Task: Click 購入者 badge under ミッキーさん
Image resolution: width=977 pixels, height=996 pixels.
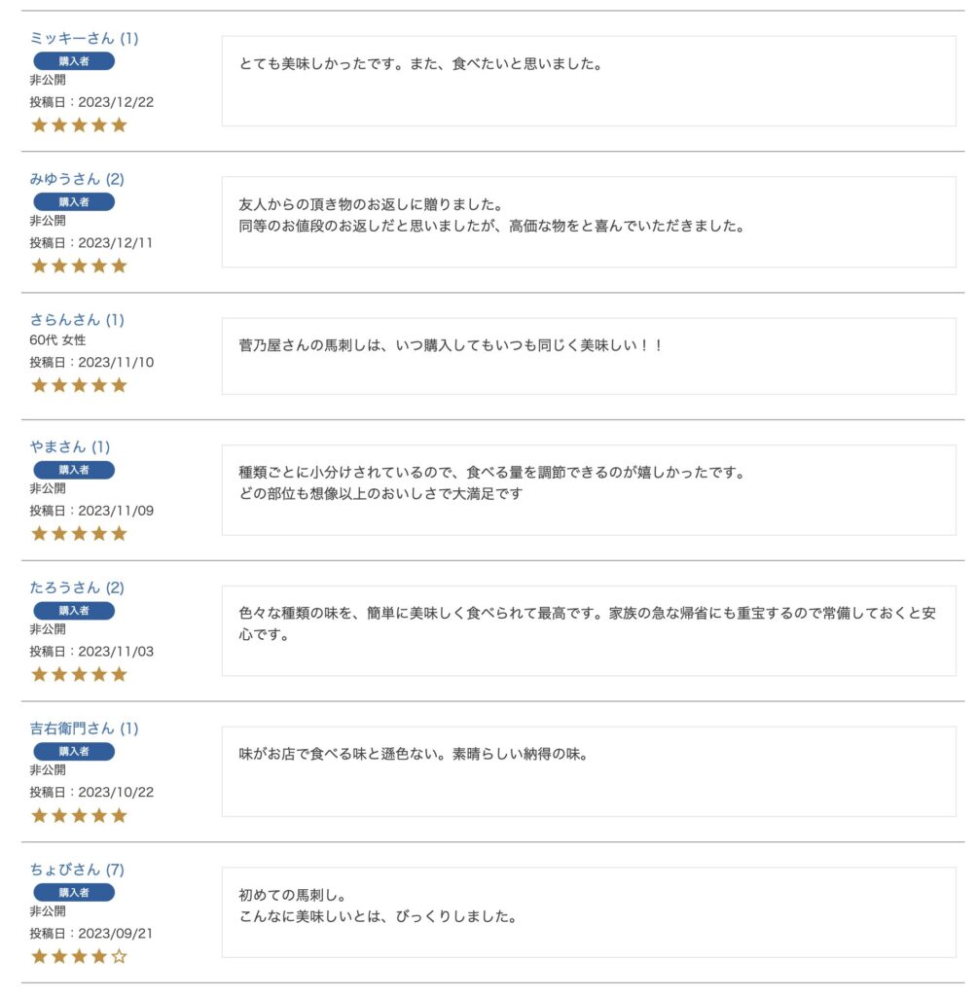Action: point(74,61)
